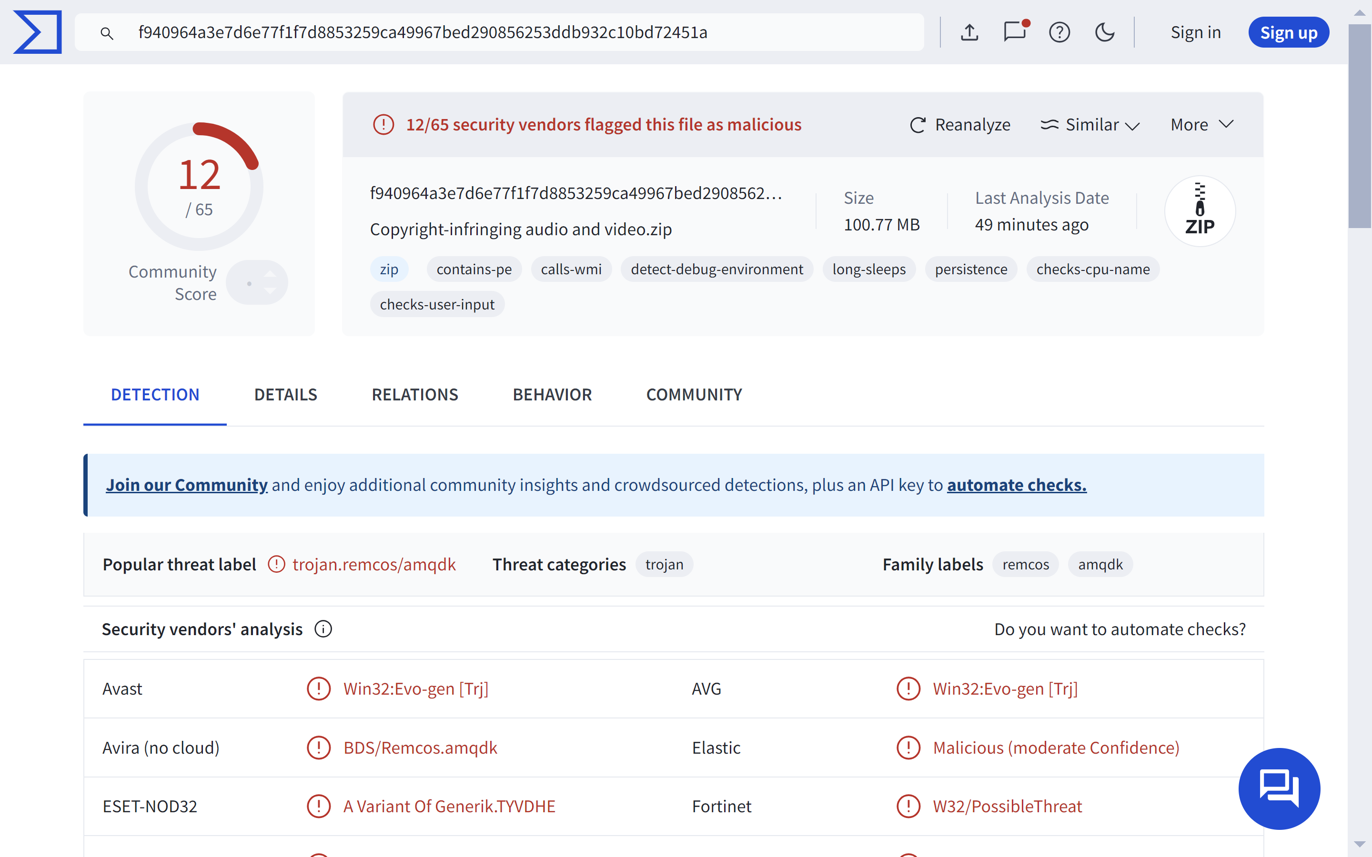Open the BEHAVIOR tab
The width and height of the screenshot is (1372, 857).
[x=552, y=395]
